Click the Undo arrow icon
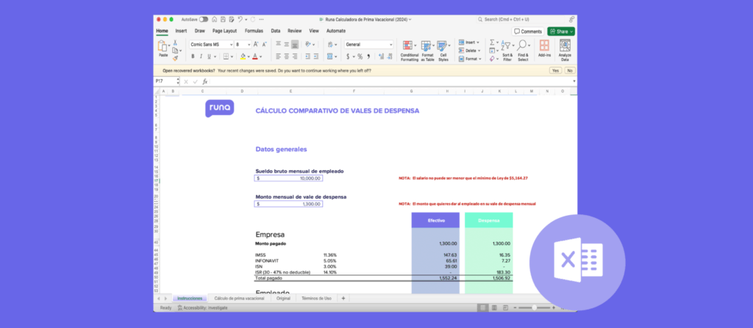 click(x=240, y=19)
